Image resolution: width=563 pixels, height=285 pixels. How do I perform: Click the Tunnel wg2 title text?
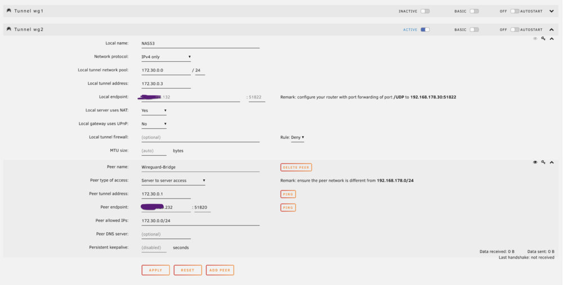pos(29,30)
